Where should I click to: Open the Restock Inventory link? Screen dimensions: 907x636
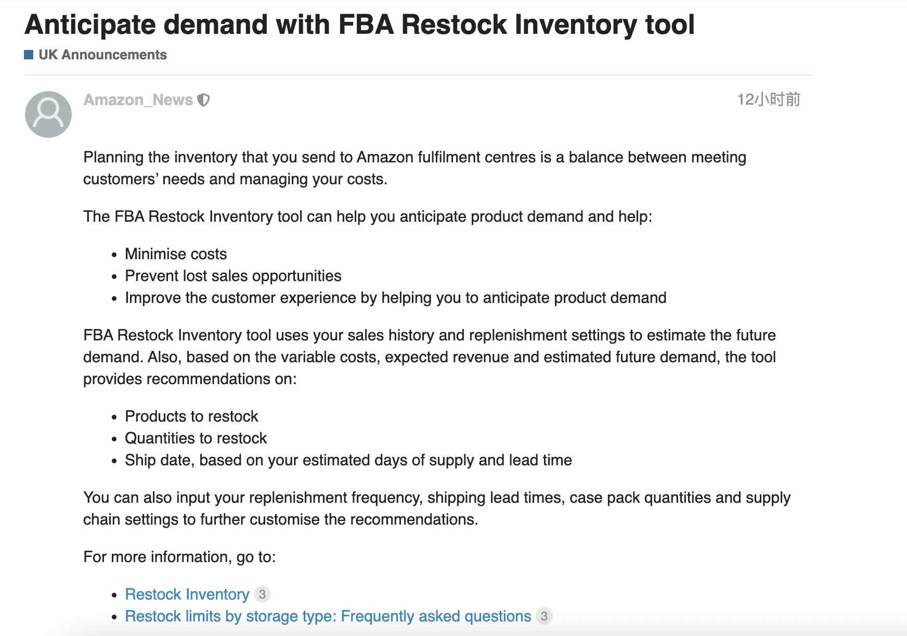[x=187, y=594]
